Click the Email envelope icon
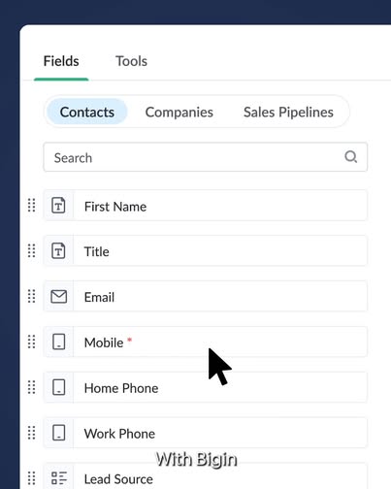The height and width of the screenshot is (489, 391). tap(59, 297)
